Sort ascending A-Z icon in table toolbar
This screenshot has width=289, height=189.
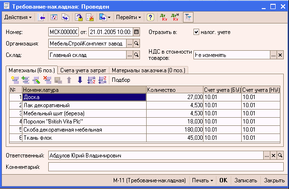click(91, 80)
